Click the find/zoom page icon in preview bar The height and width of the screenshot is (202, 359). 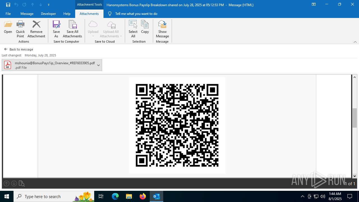point(22,184)
